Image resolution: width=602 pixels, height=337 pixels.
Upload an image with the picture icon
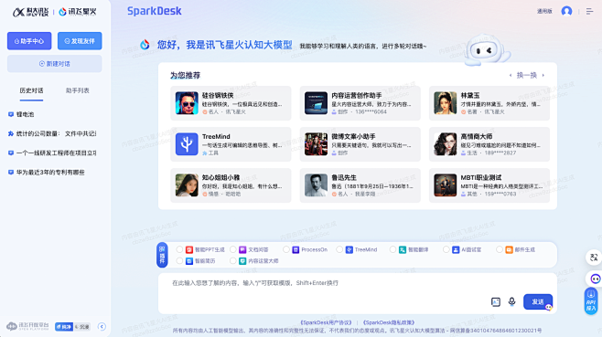coord(496,301)
